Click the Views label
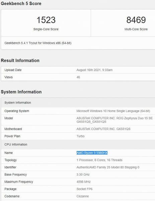The width and height of the screenshot is (155, 201). point(8,77)
